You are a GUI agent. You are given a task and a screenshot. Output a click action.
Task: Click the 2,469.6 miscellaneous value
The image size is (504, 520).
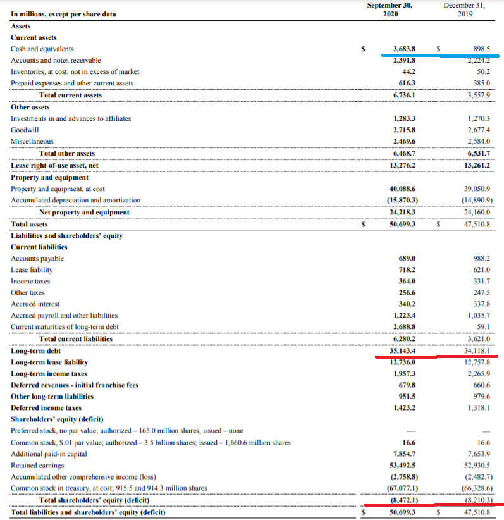(404, 141)
